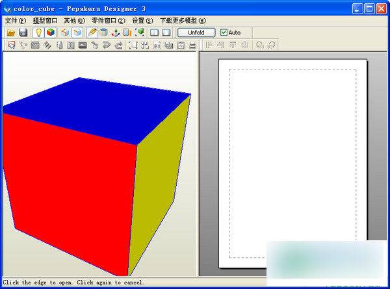
Task: Click the Pepakura app icon in title bar
Action: pyautogui.click(x=7, y=9)
